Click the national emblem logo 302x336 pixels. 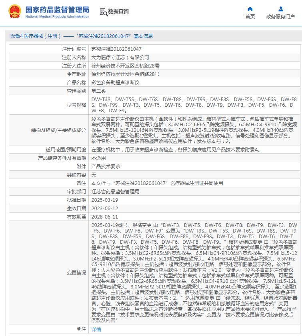click(14, 11)
